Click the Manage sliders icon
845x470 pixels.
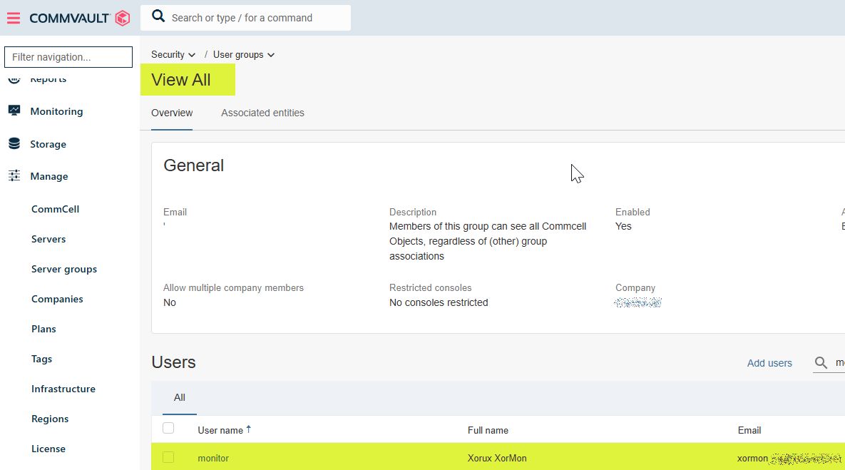click(x=14, y=176)
